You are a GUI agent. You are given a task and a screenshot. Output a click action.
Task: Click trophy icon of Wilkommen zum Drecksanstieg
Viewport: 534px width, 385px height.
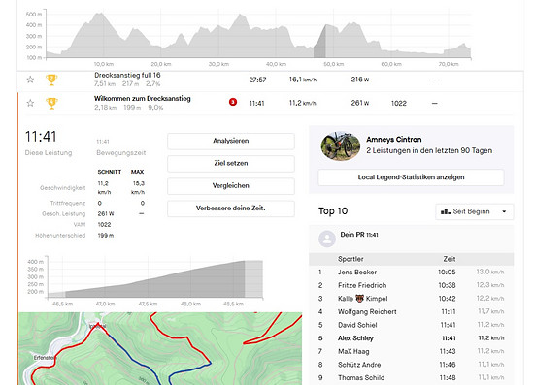coord(51,104)
